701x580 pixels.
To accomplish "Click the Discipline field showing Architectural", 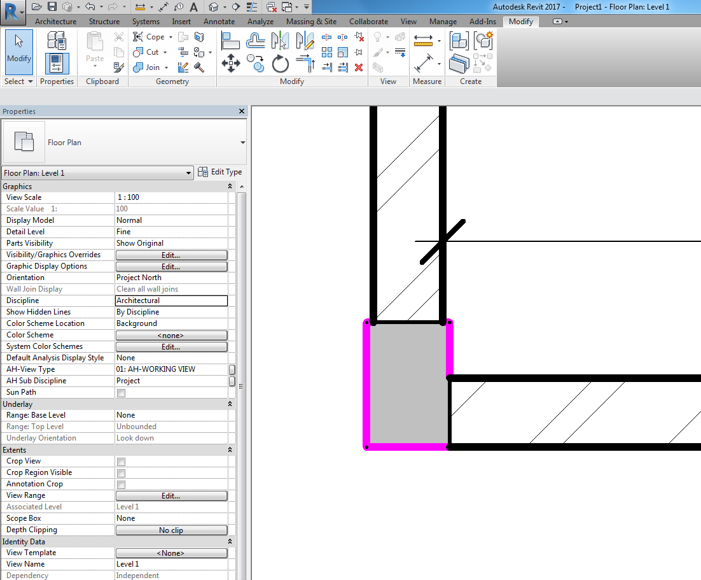I will (x=171, y=301).
